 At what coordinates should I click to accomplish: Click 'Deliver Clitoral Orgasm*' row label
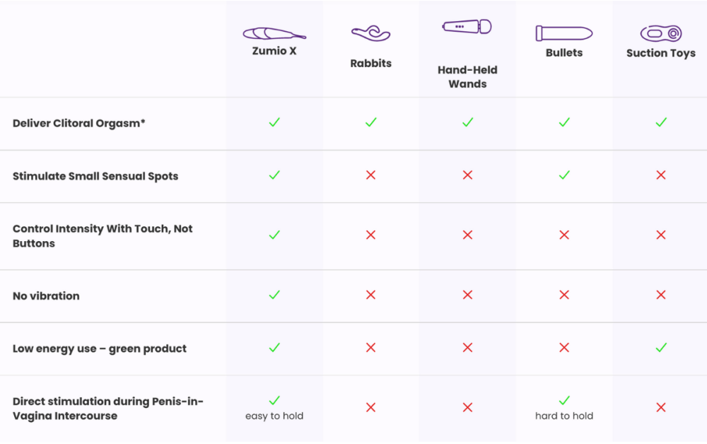click(79, 123)
